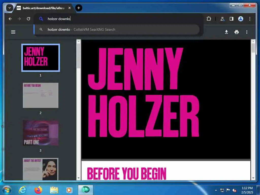Click the document vertical scrollbar thumb
The height and width of the screenshot is (195, 260).
pyautogui.click(x=253, y=48)
